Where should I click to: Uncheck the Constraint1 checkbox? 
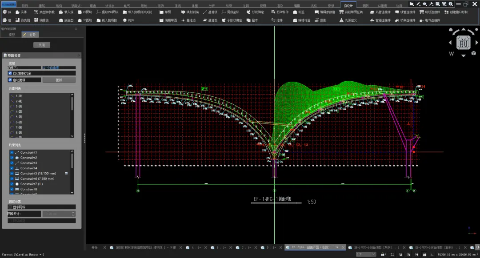tap(12, 153)
